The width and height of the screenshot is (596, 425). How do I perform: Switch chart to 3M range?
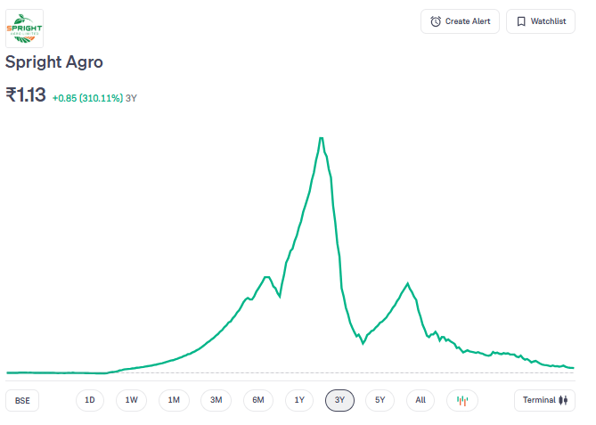[x=216, y=400]
